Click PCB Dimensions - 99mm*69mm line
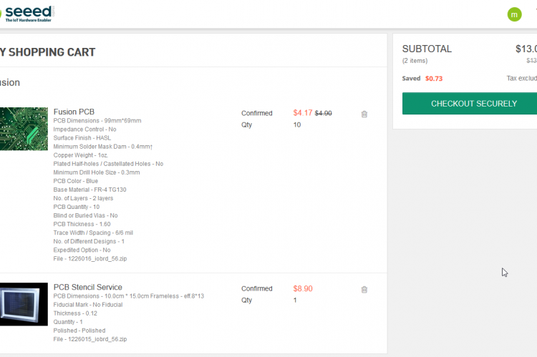 pos(97,121)
